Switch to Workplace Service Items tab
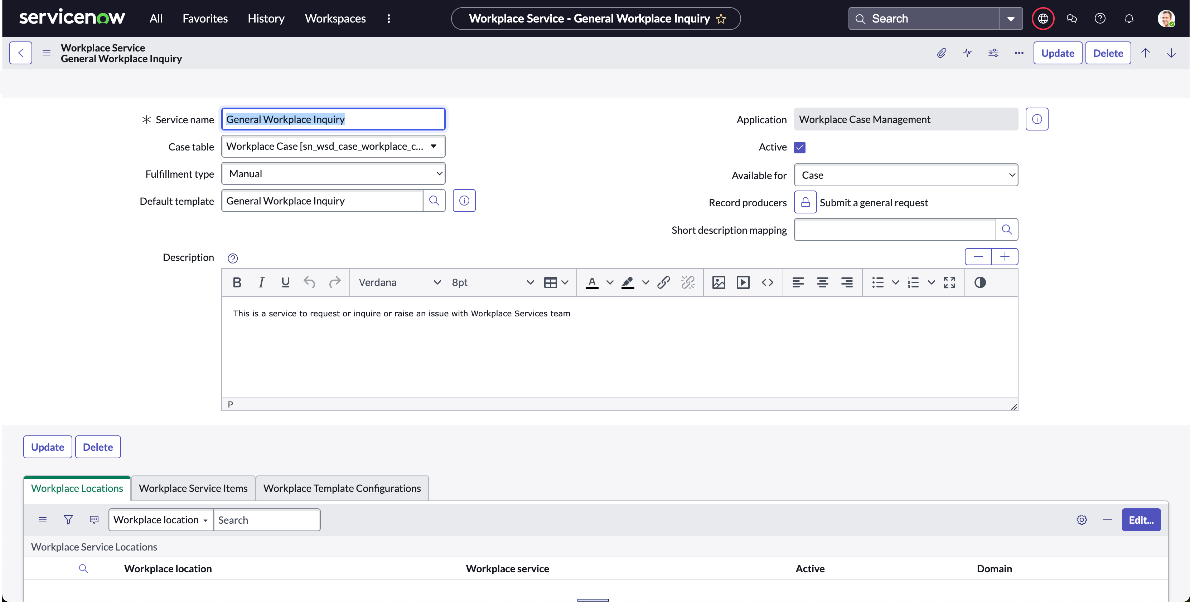The width and height of the screenshot is (1190, 602). (x=193, y=488)
